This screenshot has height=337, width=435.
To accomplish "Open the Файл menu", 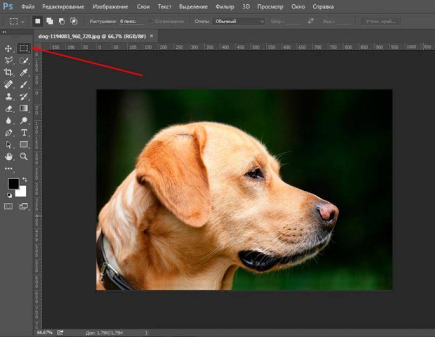I will point(27,6).
